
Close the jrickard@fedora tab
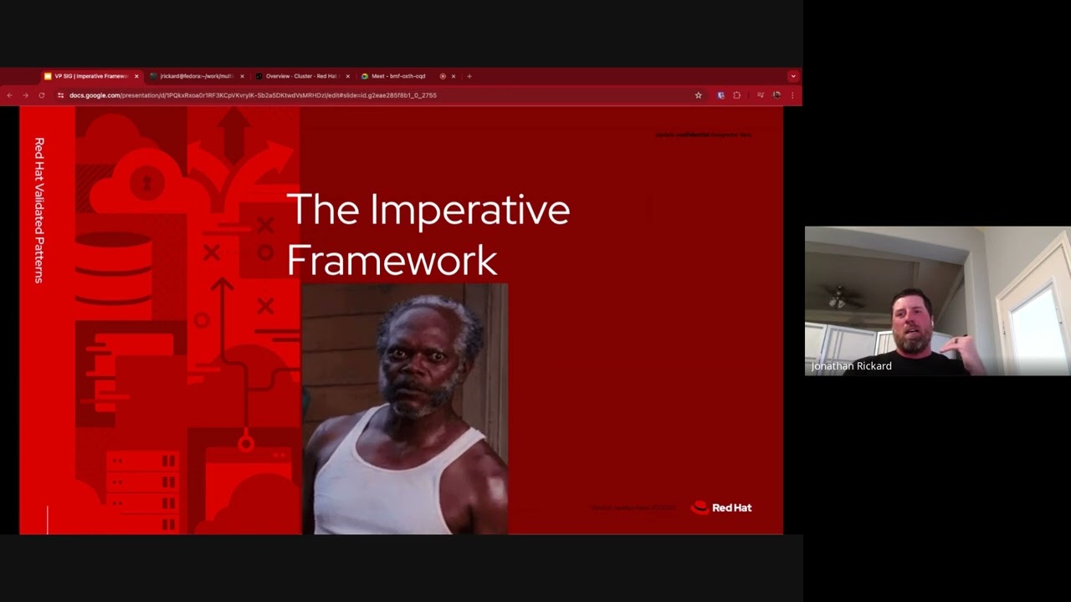coord(242,76)
